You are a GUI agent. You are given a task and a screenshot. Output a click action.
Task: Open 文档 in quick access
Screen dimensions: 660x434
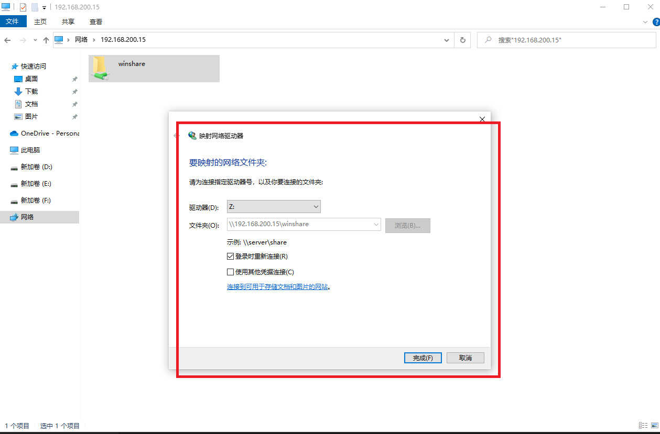(31, 104)
